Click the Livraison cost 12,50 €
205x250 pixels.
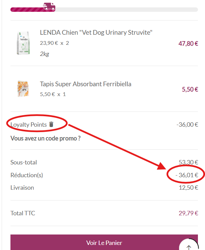188,188
